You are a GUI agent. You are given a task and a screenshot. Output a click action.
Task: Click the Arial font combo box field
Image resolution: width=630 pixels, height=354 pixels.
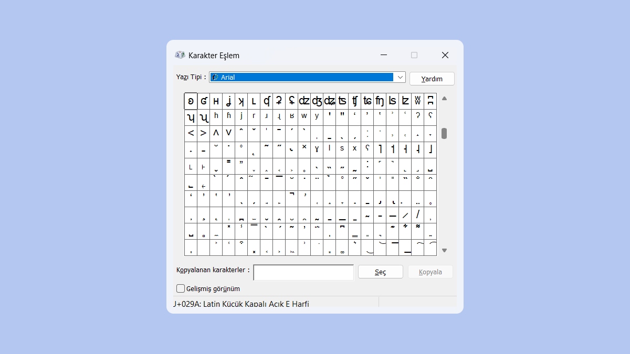[x=301, y=77]
